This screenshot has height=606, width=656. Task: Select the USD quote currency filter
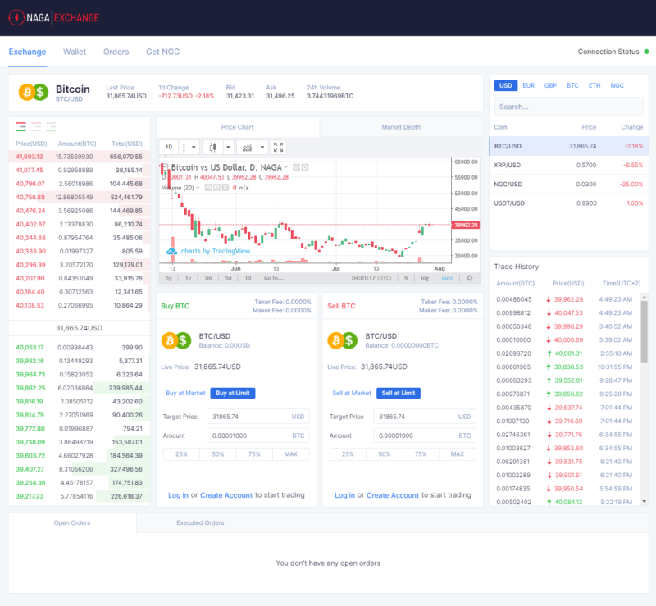505,85
